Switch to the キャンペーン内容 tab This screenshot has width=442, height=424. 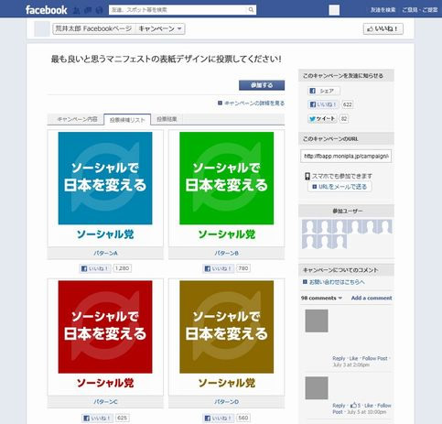pos(77,119)
